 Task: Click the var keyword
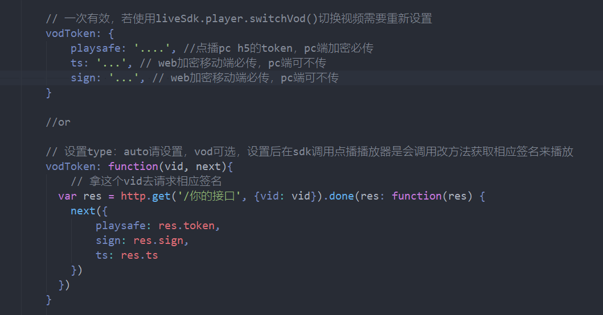(x=67, y=196)
